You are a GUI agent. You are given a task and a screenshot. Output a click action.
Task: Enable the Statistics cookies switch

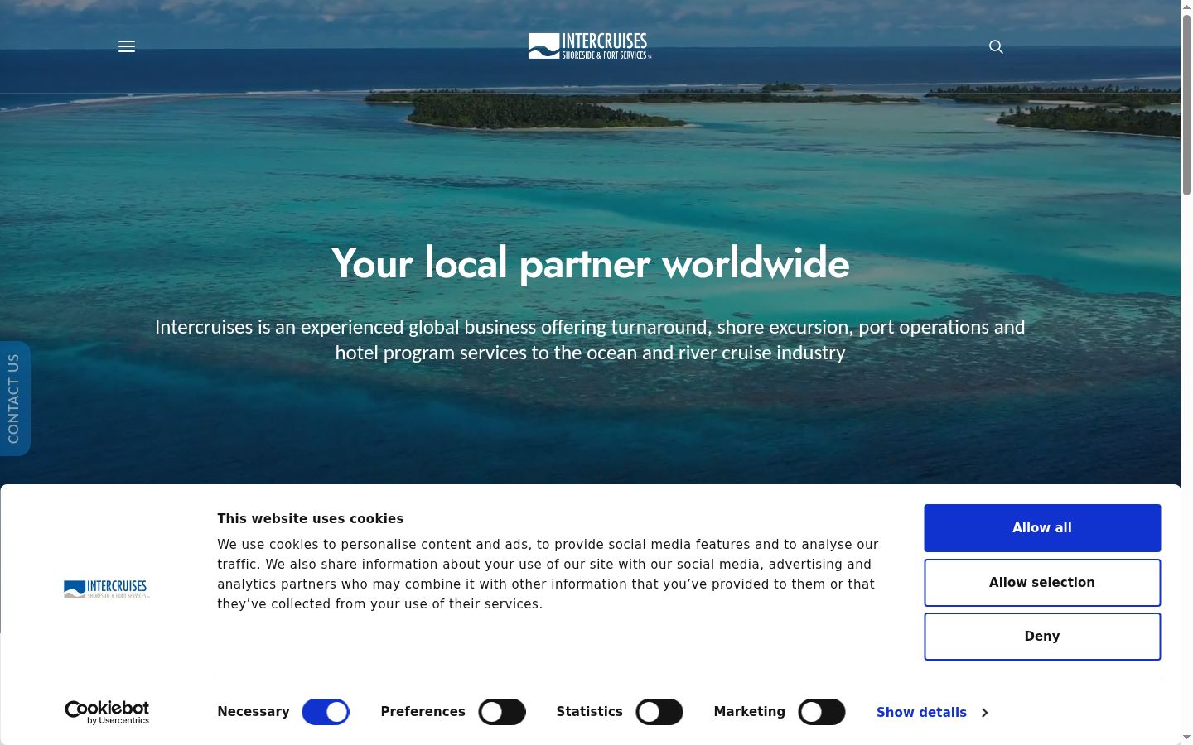click(x=659, y=712)
